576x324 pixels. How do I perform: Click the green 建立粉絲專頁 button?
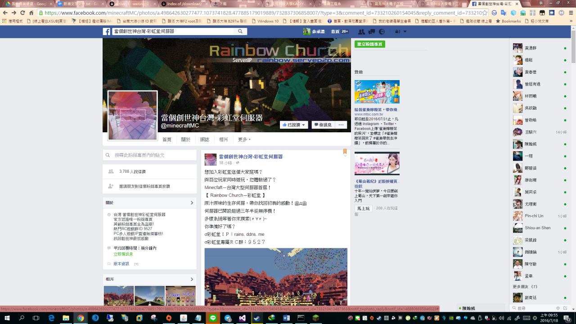point(369,44)
